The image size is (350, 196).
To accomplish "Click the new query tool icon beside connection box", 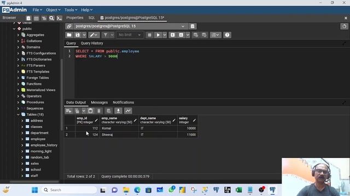I will 192,26.
